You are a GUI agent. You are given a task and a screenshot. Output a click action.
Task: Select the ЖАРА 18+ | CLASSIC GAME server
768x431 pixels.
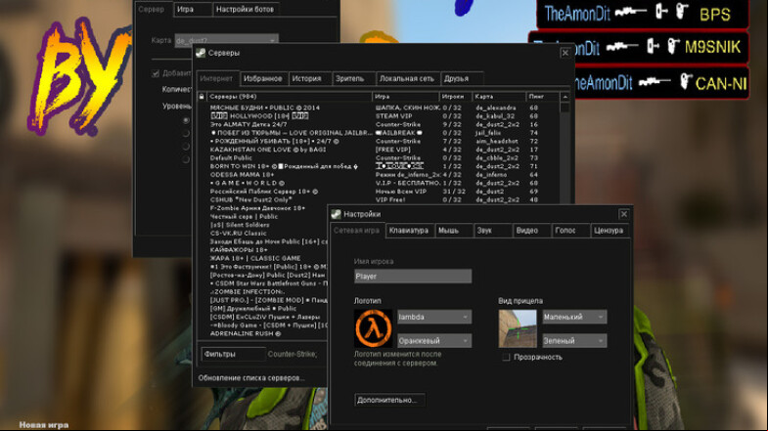[263, 258]
